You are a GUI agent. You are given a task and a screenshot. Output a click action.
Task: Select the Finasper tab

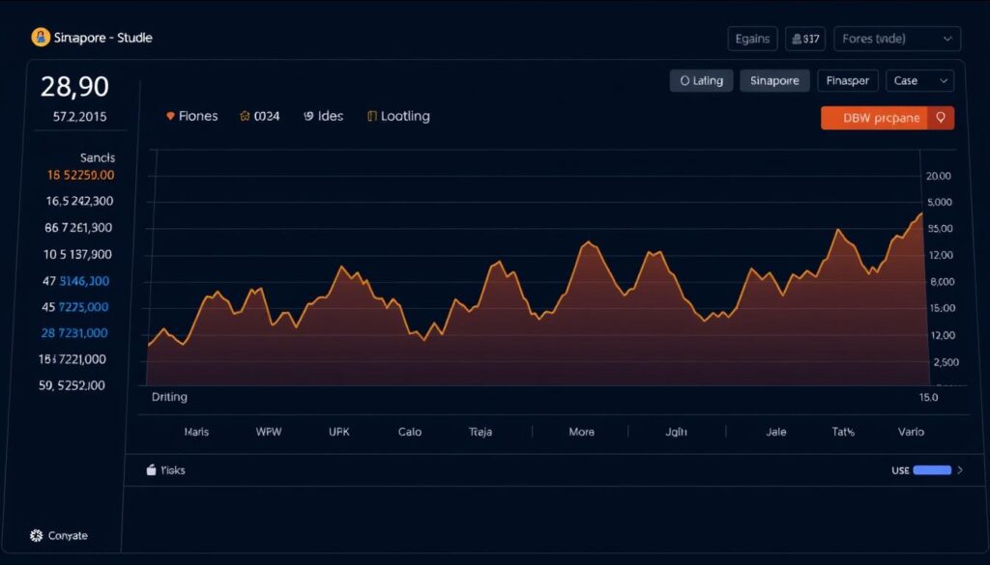tap(848, 81)
